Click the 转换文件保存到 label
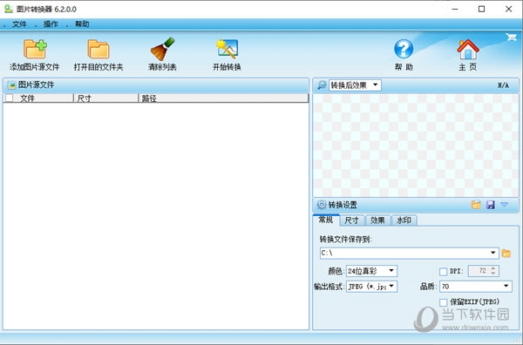Viewport: 523px width, 345px height. click(x=345, y=239)
